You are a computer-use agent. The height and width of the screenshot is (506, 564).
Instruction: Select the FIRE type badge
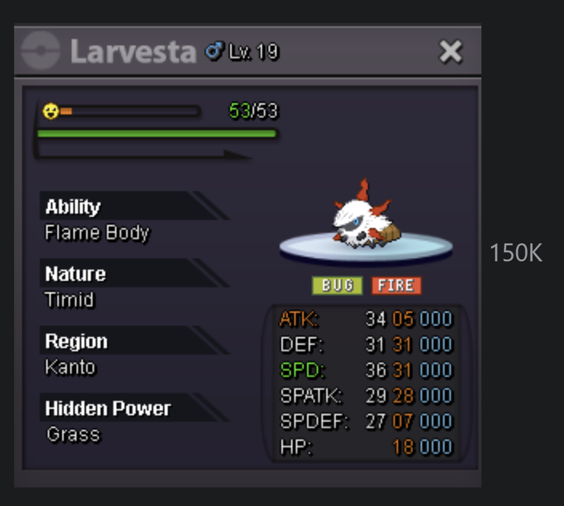(396, 286)
